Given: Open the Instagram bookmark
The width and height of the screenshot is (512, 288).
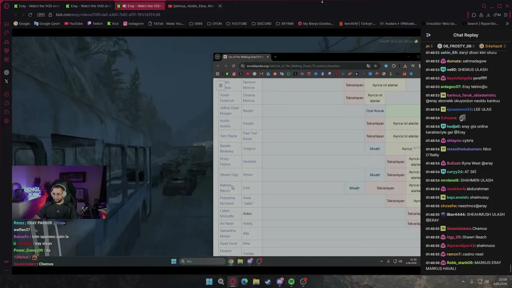Looking at the screenshot, I should (134, 24).
